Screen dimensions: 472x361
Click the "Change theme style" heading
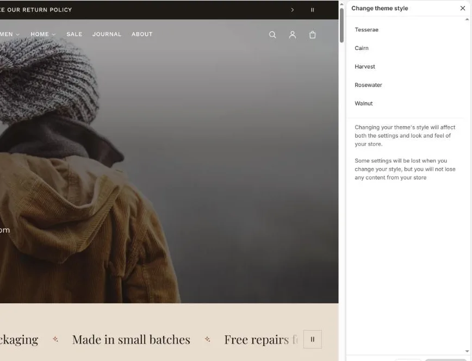click(x=380, y=9)
